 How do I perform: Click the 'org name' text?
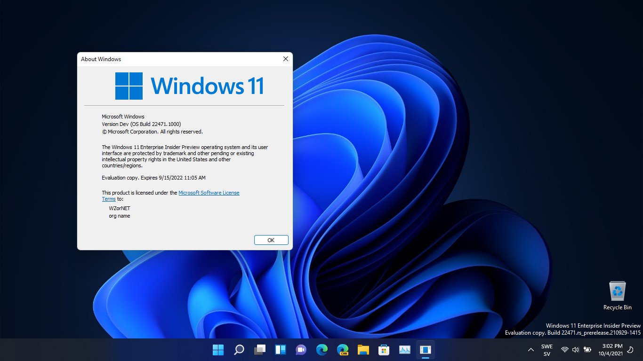click(x=120, y=216)
